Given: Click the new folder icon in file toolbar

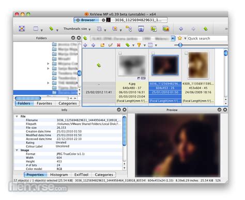Looking at the screenshot, I should 102,45.
